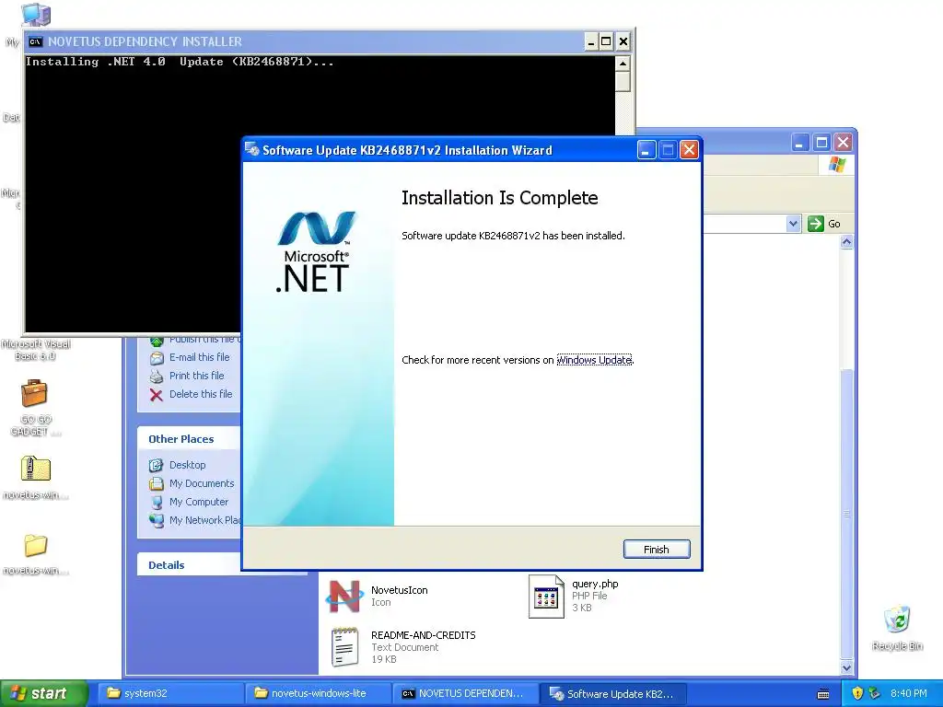
Task: Open the Explorer address bar dropdown arrow
Action: pyautogui.click(x=793, y=224)
